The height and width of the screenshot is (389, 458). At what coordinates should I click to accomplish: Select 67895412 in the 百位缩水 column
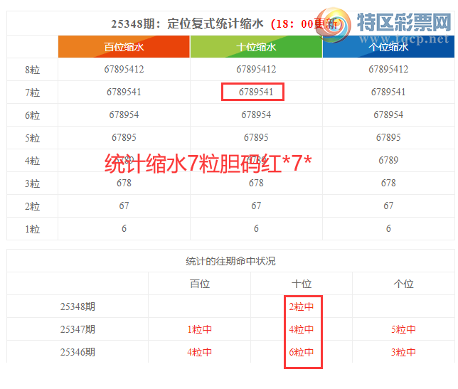(x=124, y=69)
